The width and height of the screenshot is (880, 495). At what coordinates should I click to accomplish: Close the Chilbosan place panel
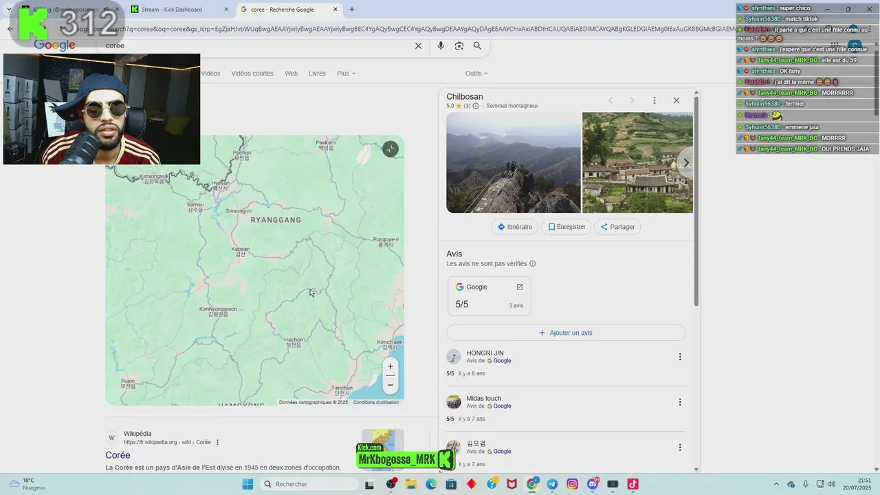coord(676,100)
